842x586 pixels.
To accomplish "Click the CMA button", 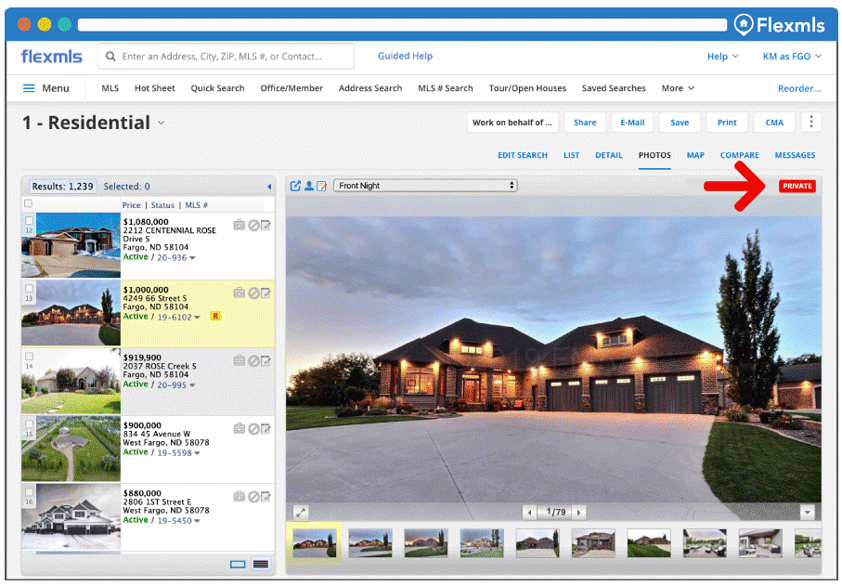I will click(x=774, y=122).
